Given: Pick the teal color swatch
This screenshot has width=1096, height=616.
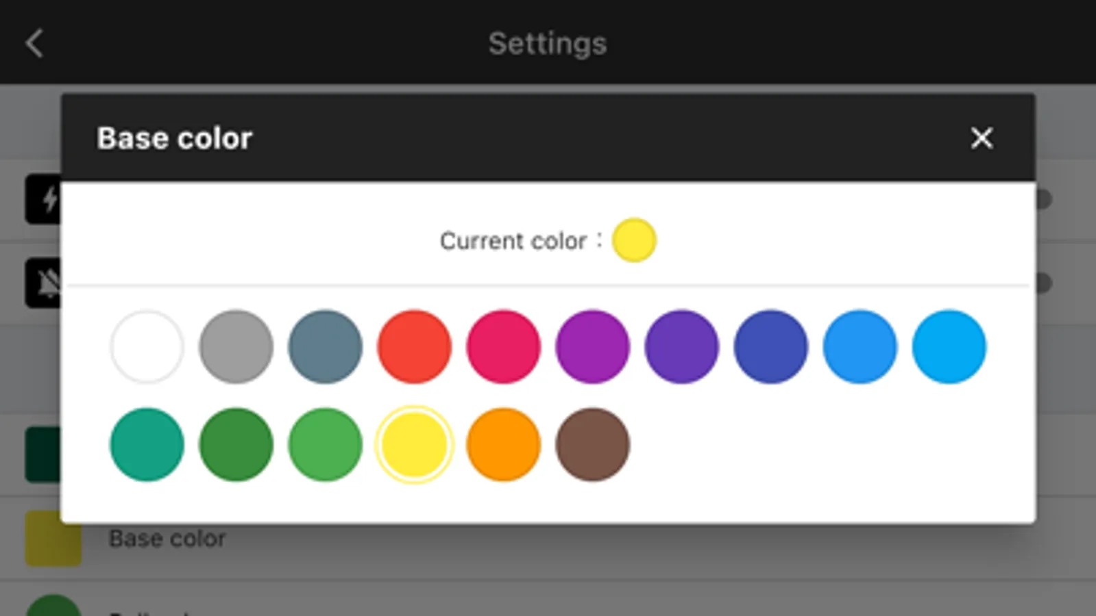Looking at the screenshot, I should pyautogui.click(x=147, y=445).
